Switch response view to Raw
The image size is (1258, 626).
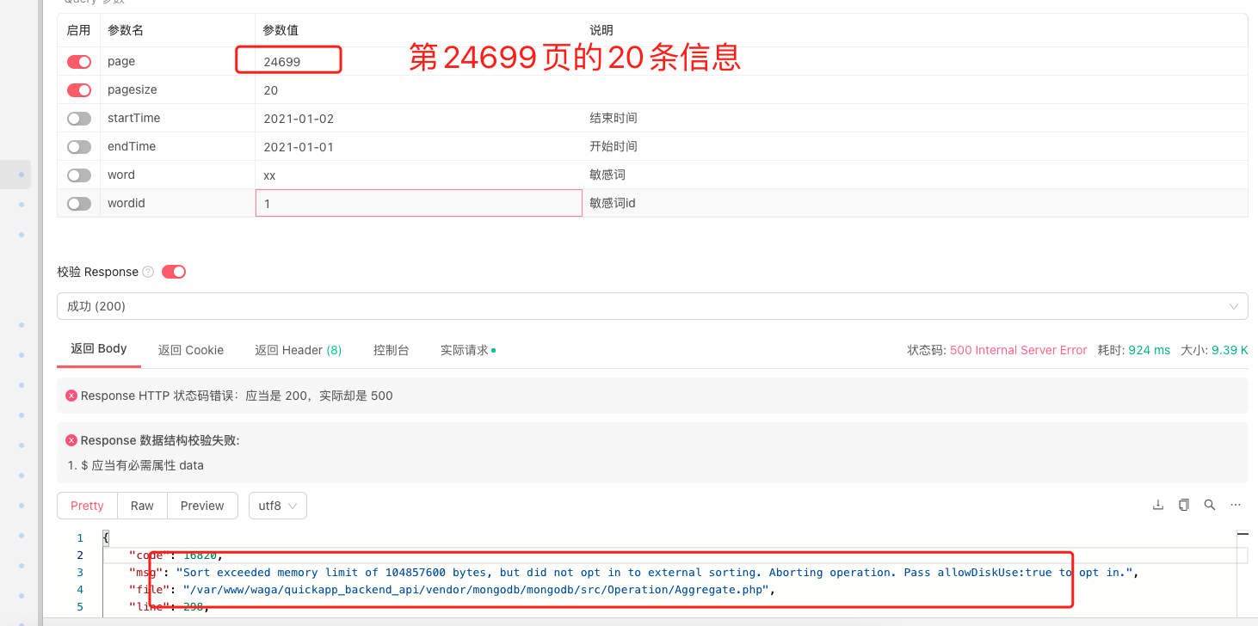click(x=141, y=506)
